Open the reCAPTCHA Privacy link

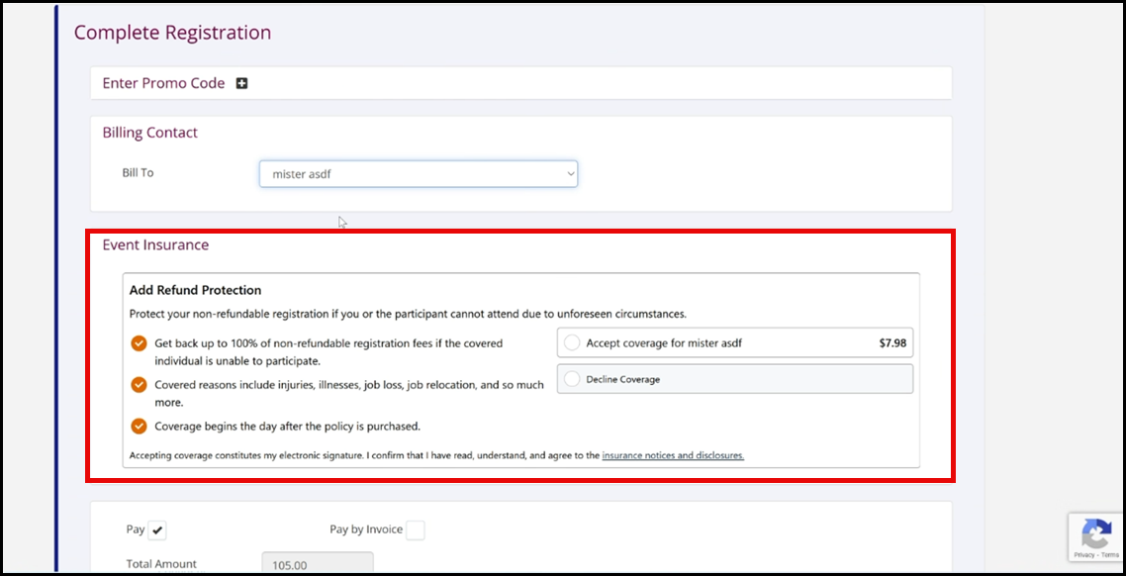(x=1083, y=555)
